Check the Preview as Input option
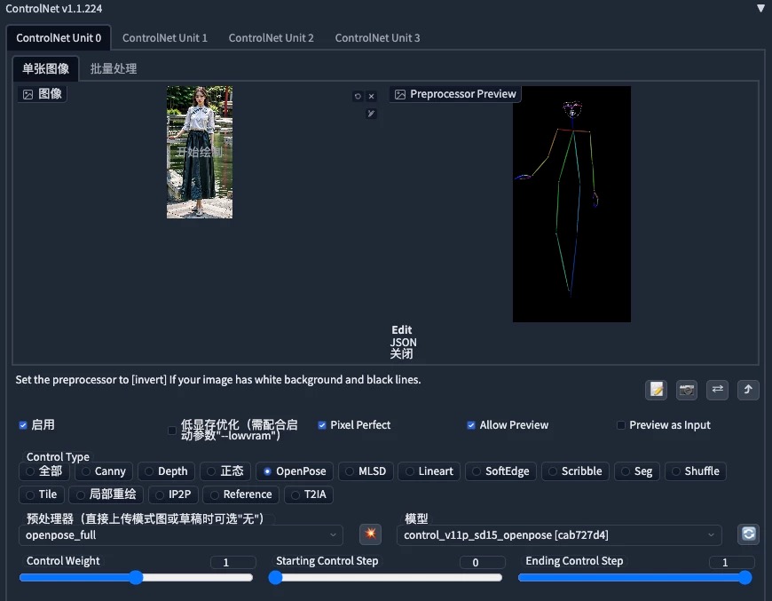The image size is (772, 601). [x=620, y=424]
